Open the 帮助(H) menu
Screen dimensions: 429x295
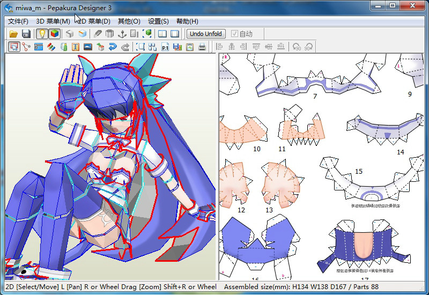click(x=187, y=21)
